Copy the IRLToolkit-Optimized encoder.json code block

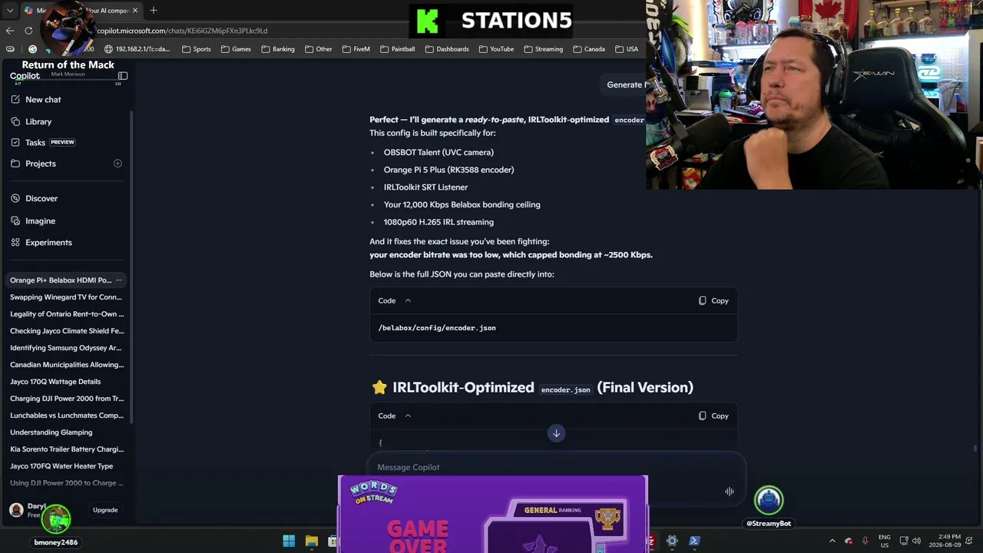(x=713, y=416)
